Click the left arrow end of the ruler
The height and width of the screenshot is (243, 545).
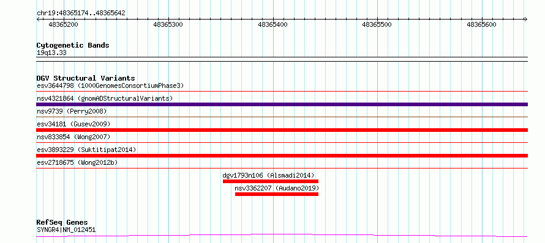coord(38,19)
